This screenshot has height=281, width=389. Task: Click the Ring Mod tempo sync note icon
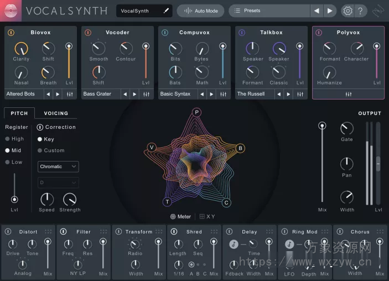(289, 244)
